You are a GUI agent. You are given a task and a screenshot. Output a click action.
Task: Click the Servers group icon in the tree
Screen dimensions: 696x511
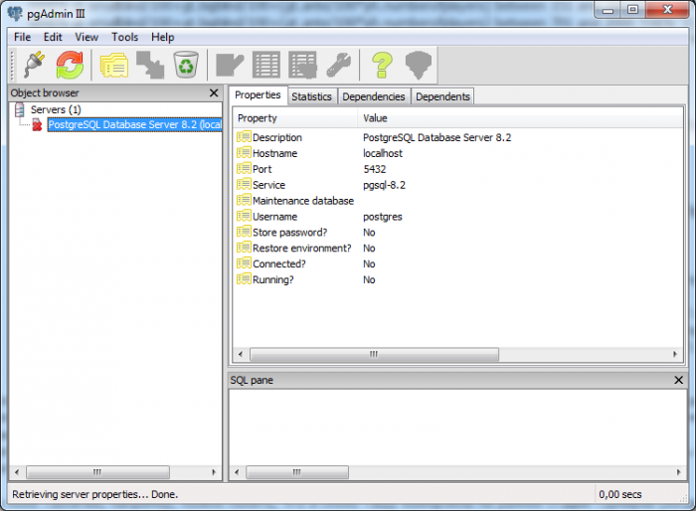20,109
